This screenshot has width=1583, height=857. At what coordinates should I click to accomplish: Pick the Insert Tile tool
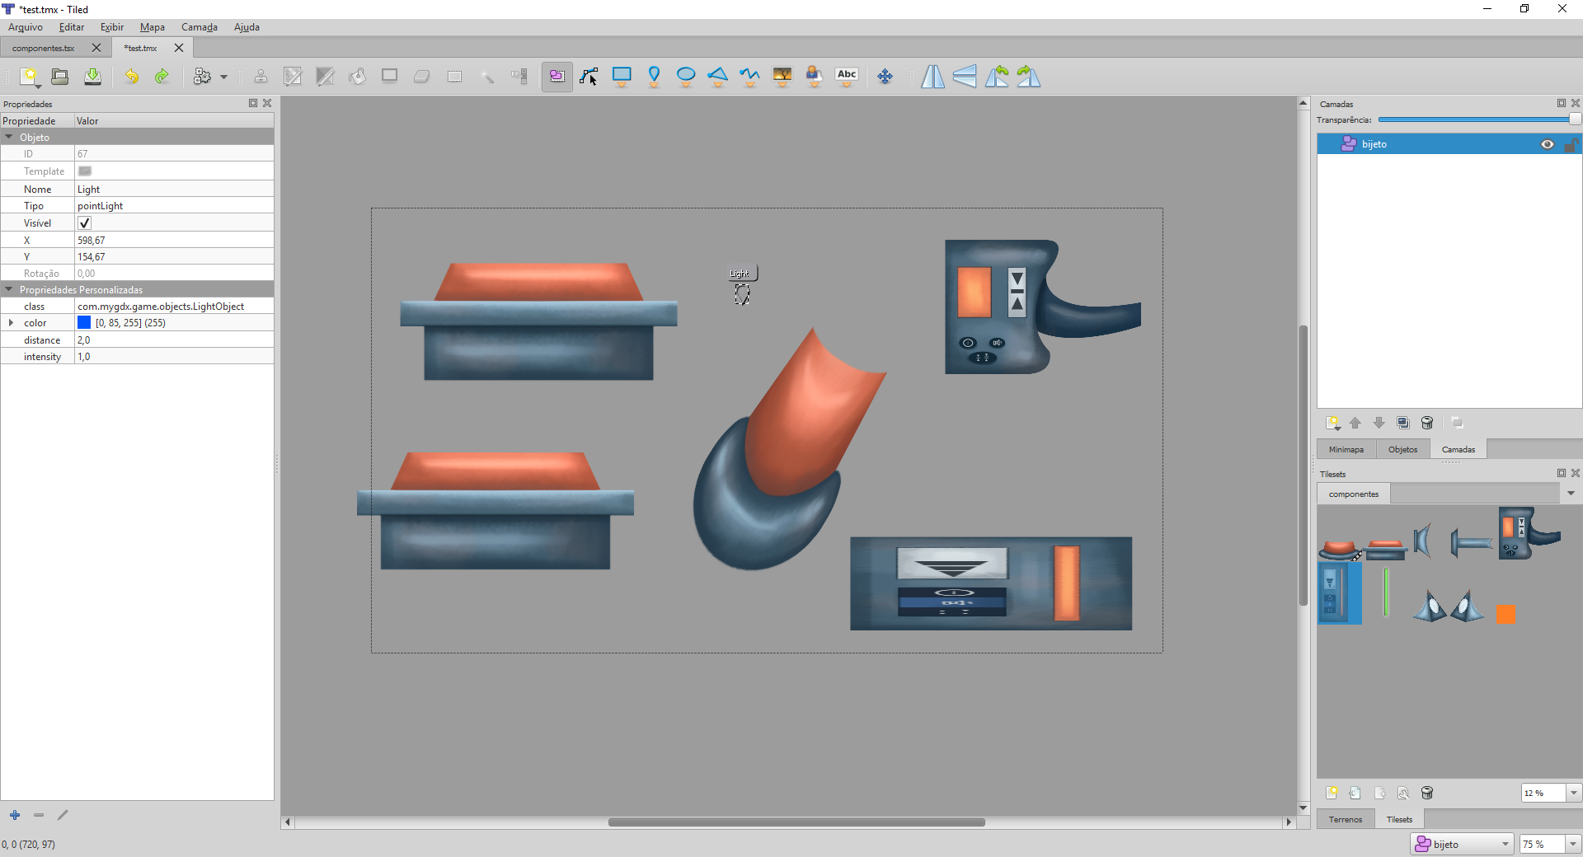782,77
